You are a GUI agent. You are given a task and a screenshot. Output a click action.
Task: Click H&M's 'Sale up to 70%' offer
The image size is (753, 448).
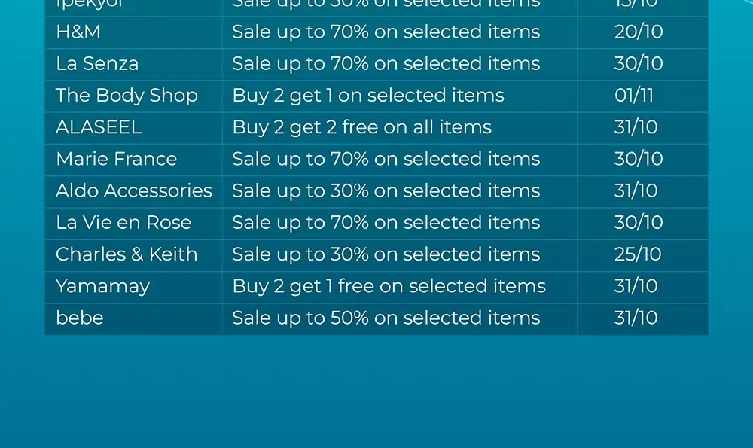(386, 32)
